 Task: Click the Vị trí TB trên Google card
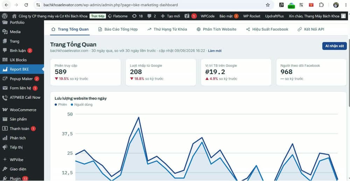click(236, 72)
